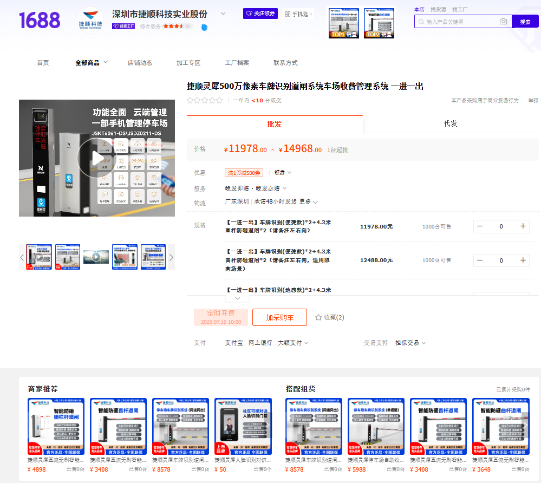The width and height of the screenshot is (541, 483).
Task: Click the 定时开售 button
Action: coord(221,317)
